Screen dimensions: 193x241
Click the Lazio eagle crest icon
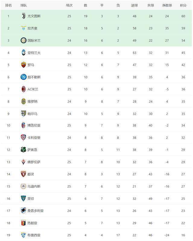(x=24, y=28)
